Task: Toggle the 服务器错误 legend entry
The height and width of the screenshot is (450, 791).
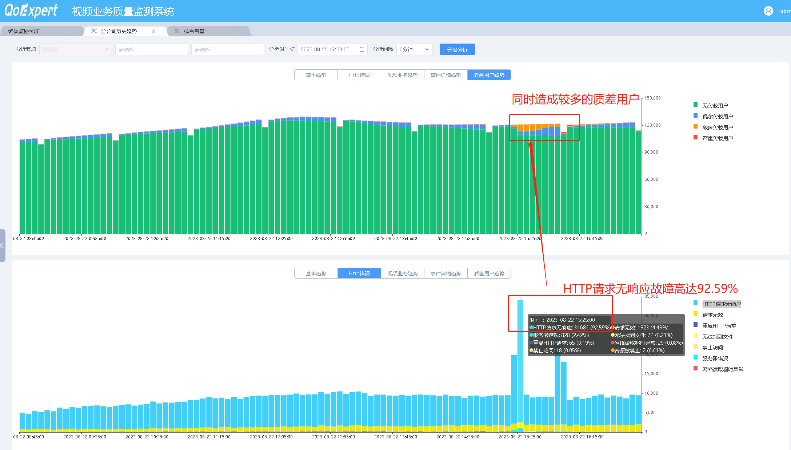Action: (x=715, y=358)
